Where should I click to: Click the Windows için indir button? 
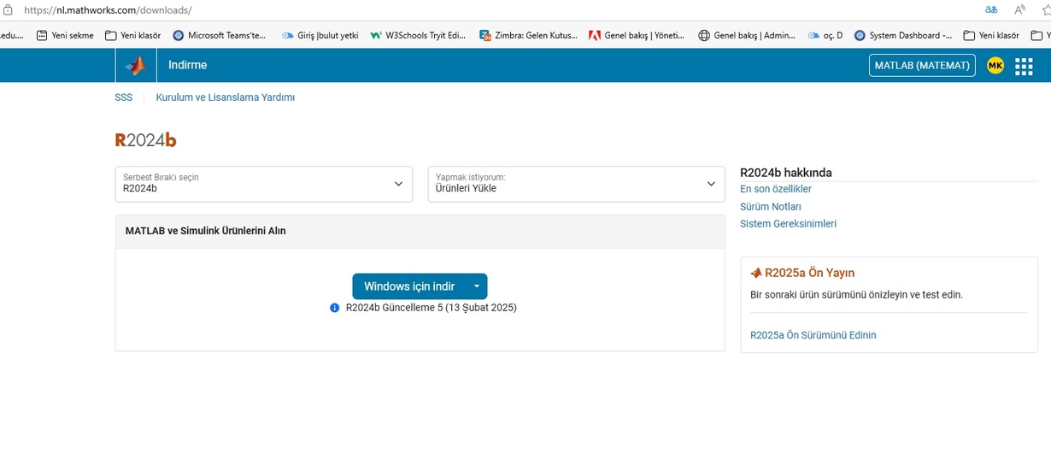click(409, 286)
